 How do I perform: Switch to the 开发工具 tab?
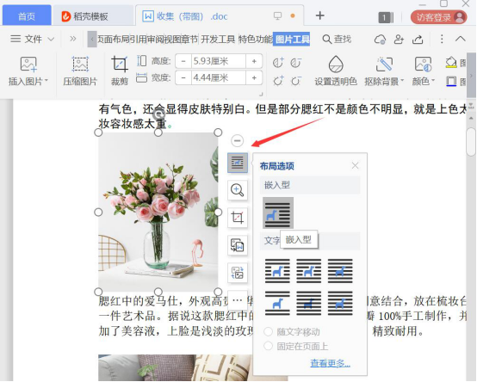click(x=218, y=39)
